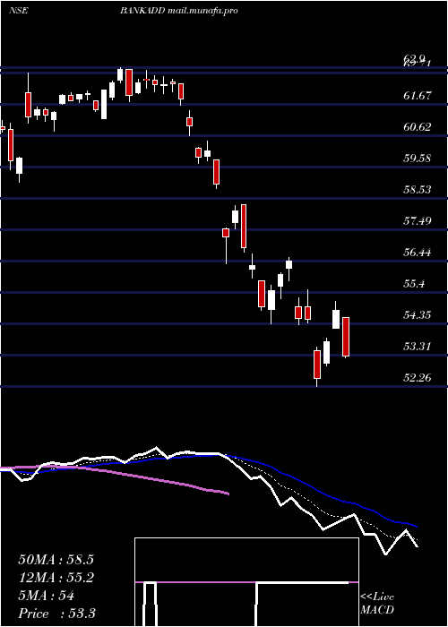
Task: Click the NSE exchange label
Action: pos(18,11)
